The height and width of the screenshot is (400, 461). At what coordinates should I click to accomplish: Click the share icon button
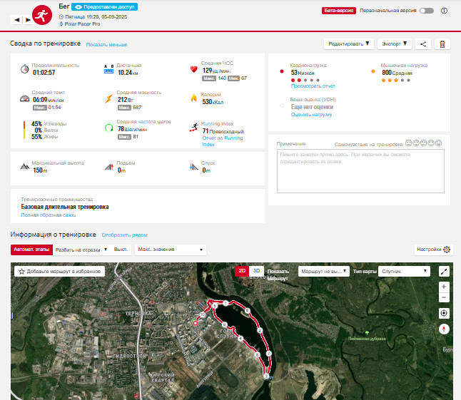tap(423, 44)
